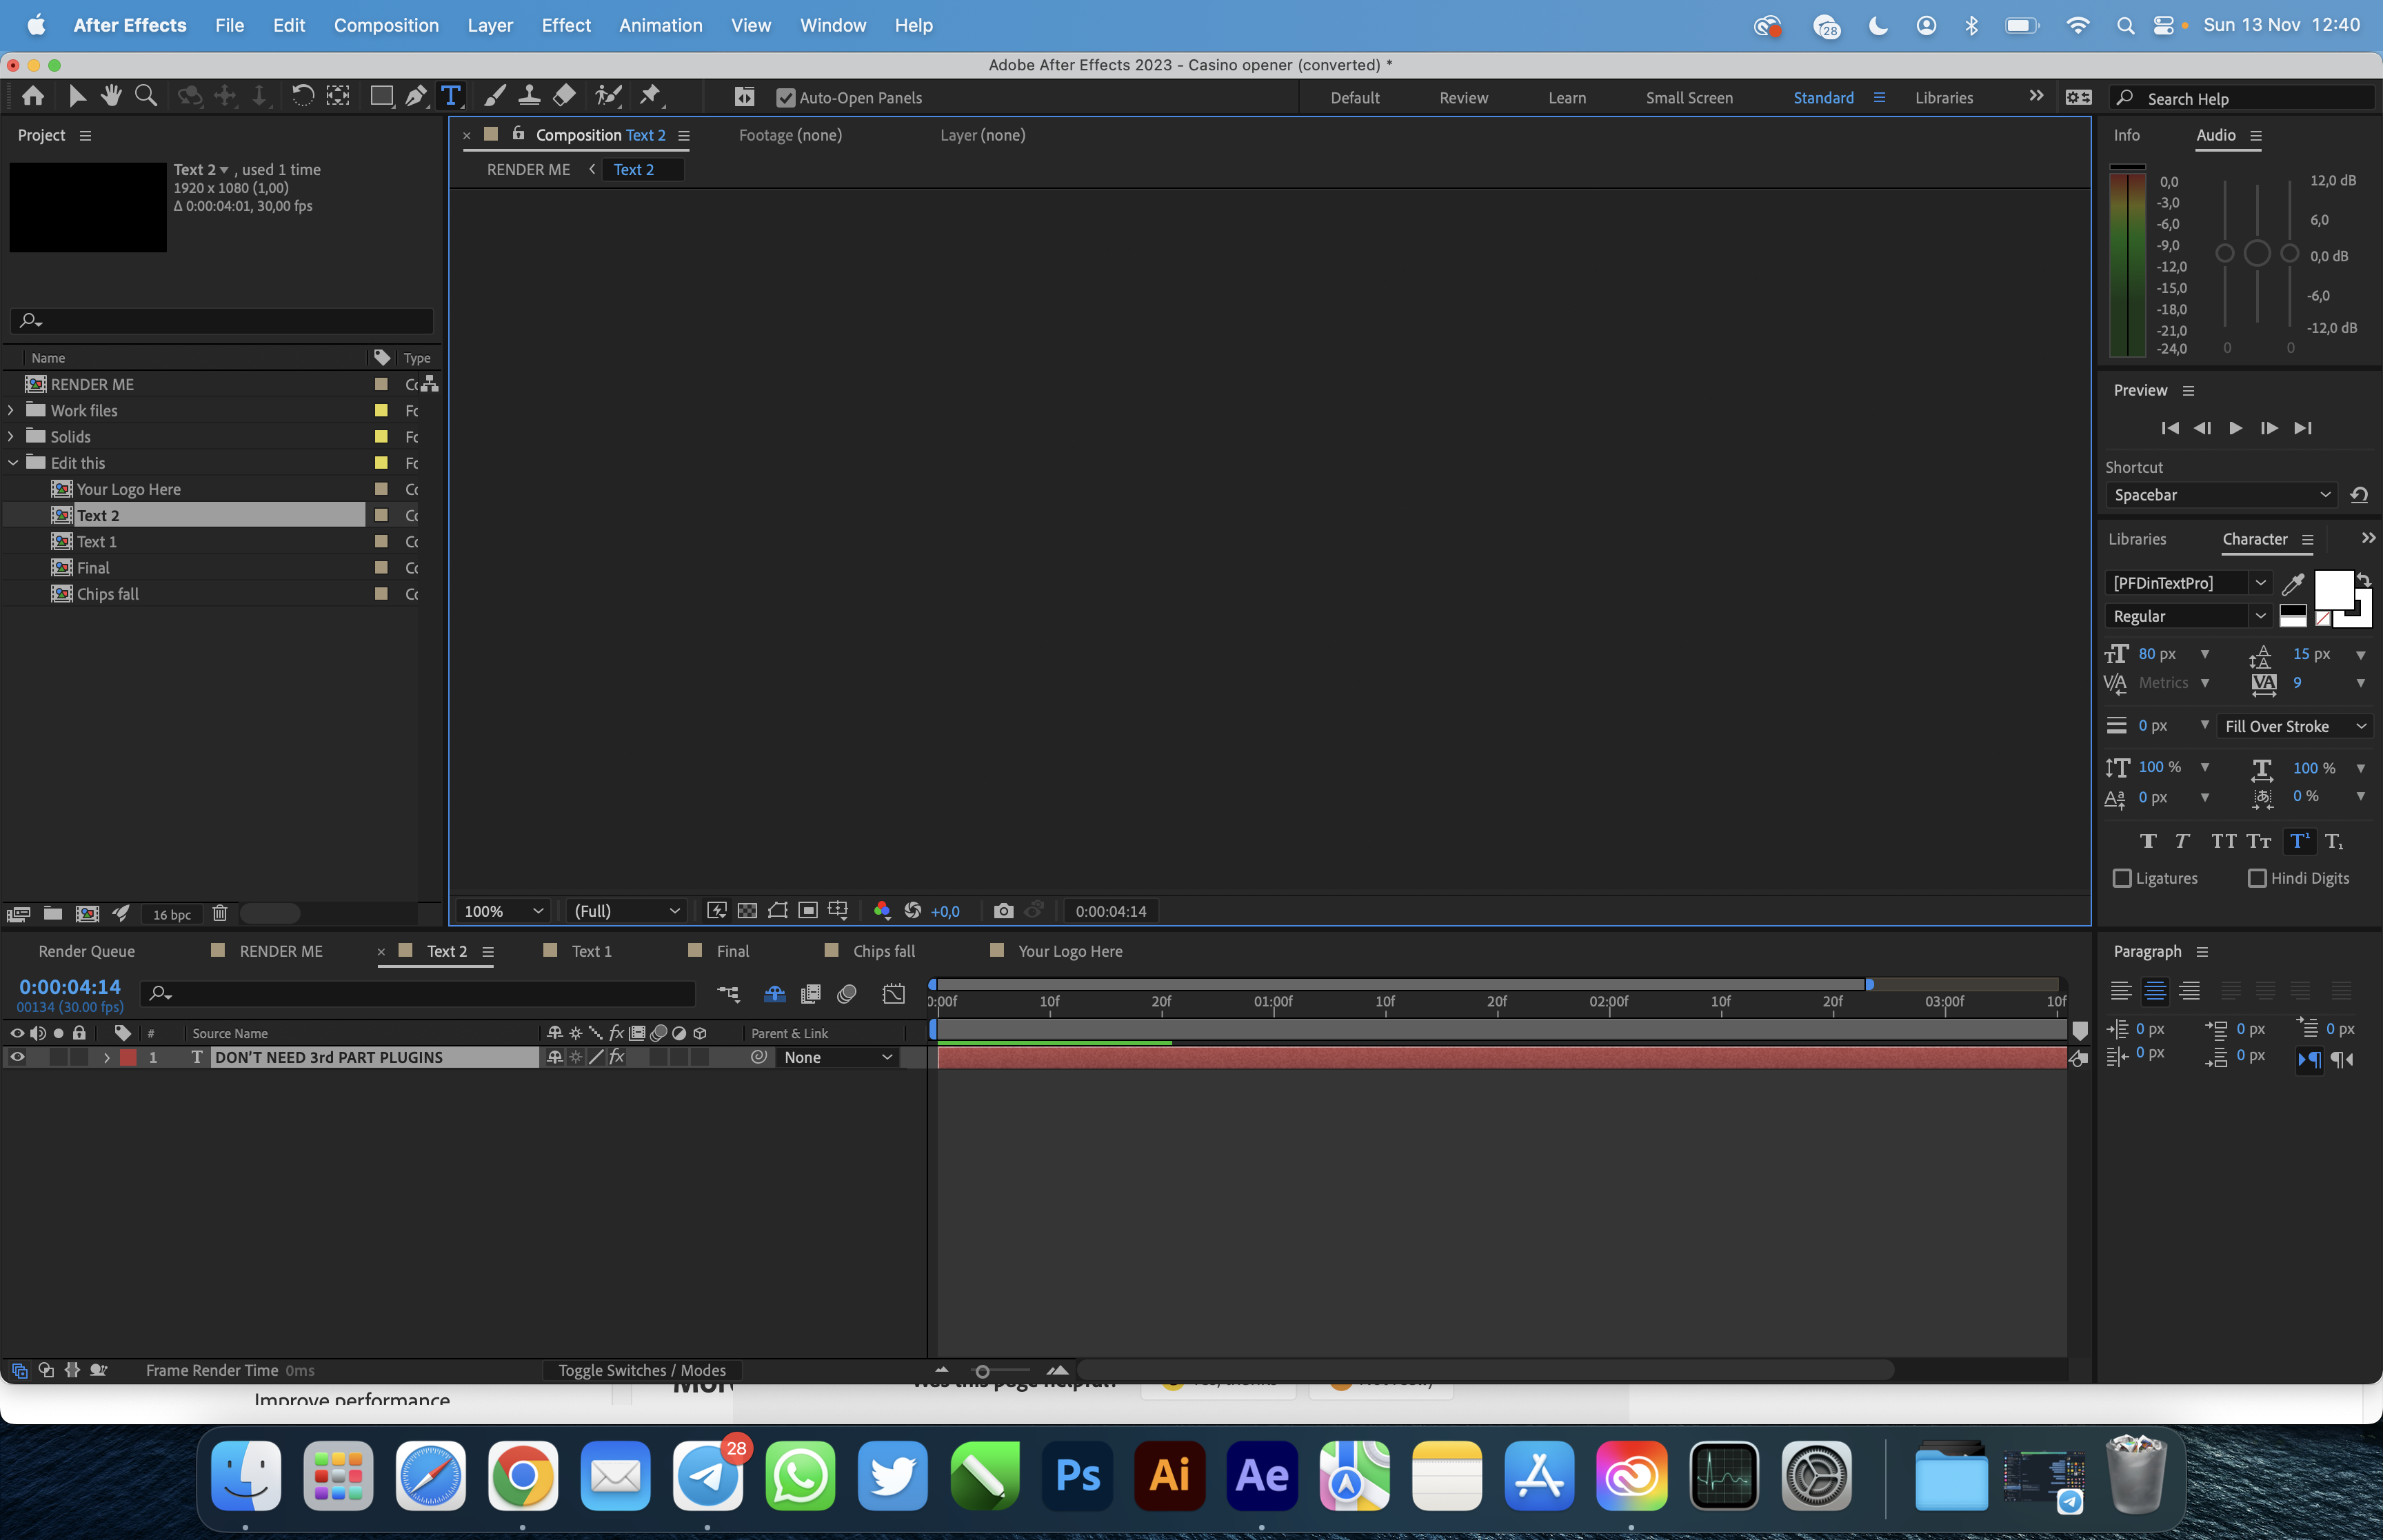Viewport: 2383px width, 1540px height.
Task: Take a snapshot with camera icon
Action: [x=1003, y=911]
